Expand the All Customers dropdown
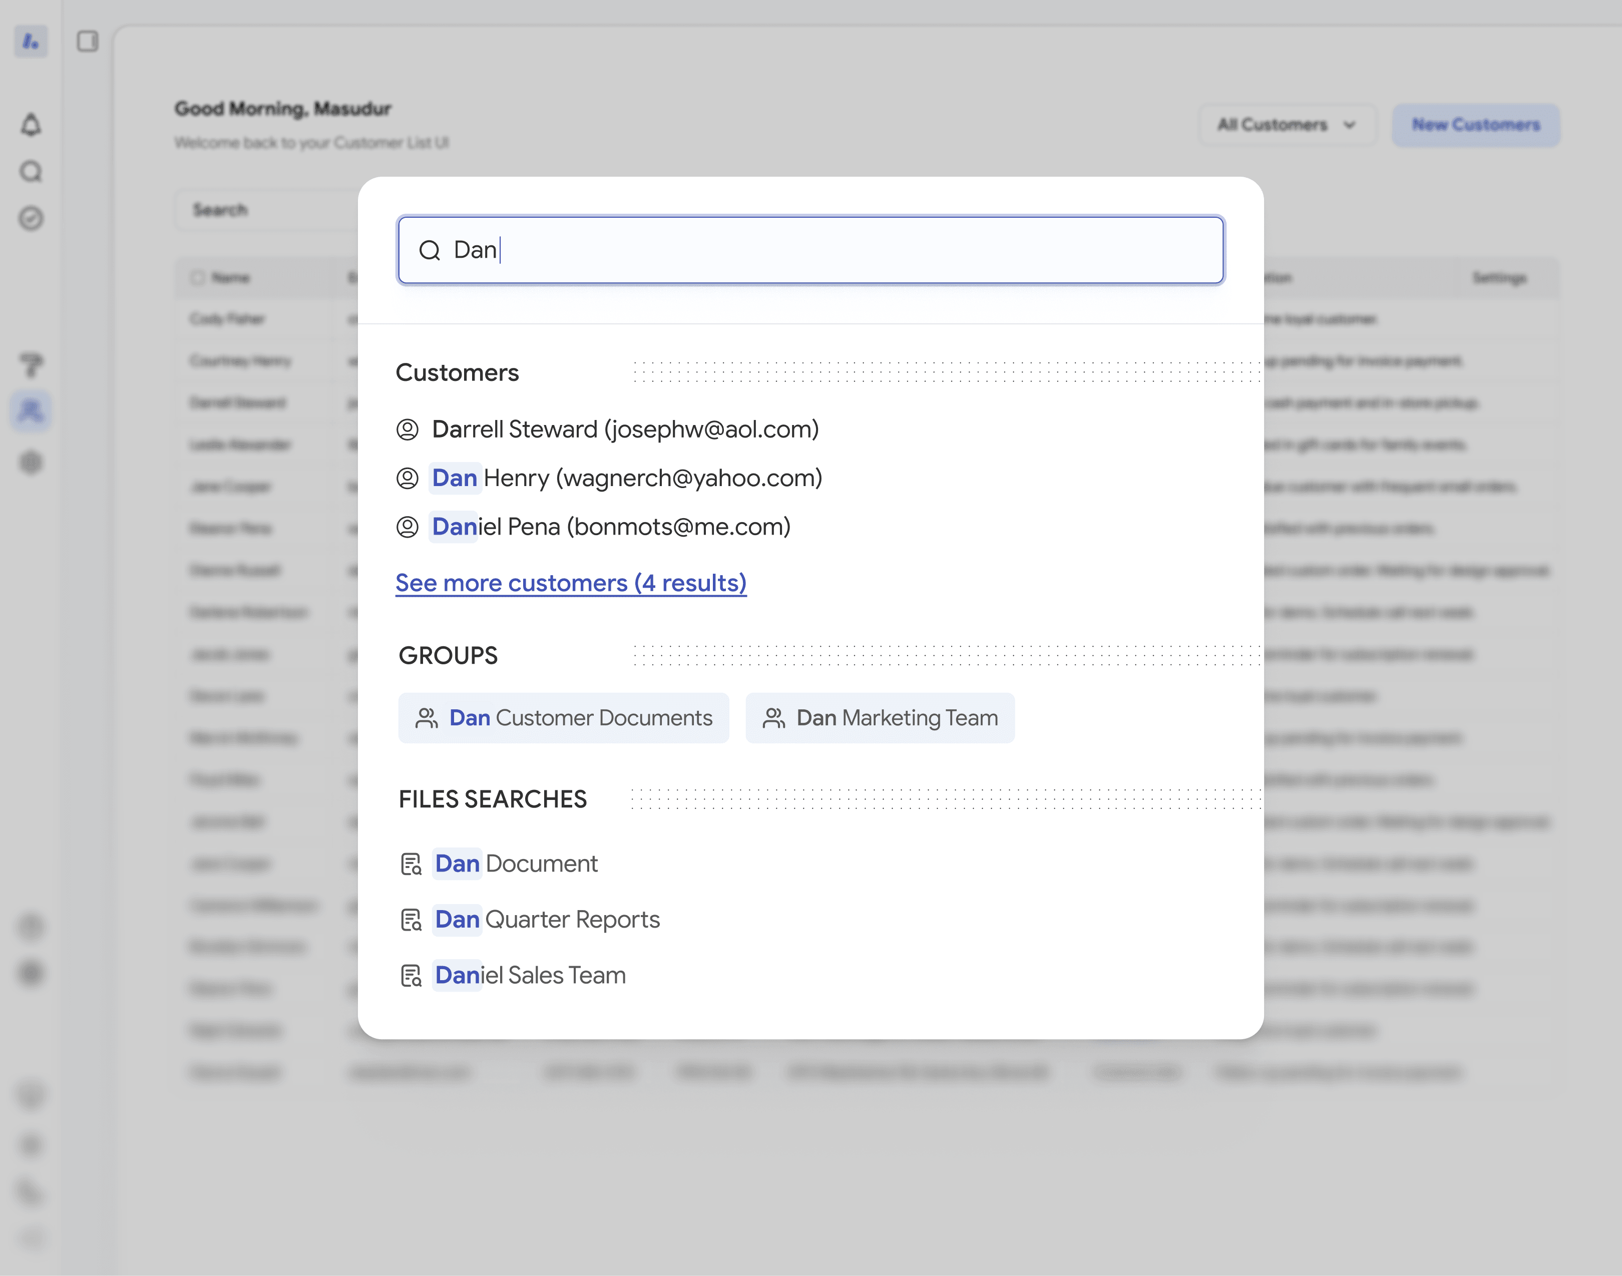1622x1276 pixels. pos(1287,125)
